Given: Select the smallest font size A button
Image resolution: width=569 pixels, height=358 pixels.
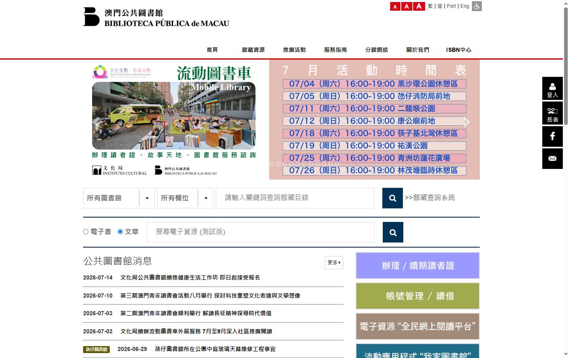Looking at the screenshot, I should [x=395, y=6].
